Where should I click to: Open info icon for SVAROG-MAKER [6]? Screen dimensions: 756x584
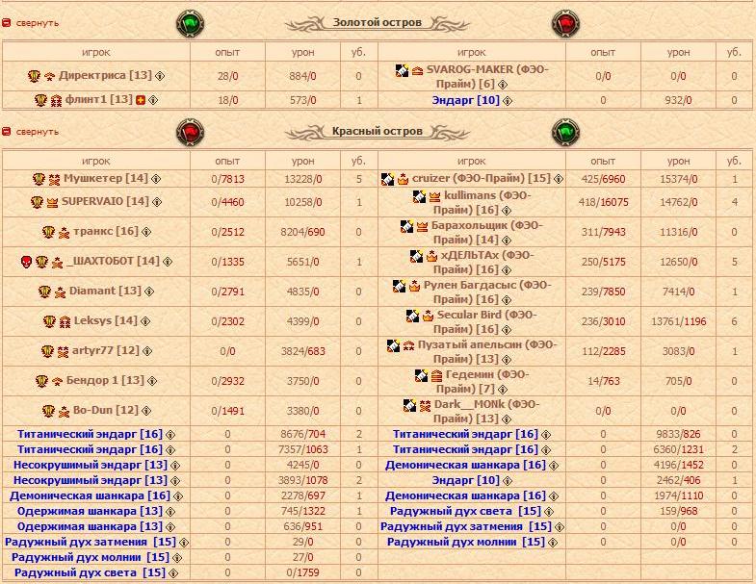(x=503, y=85)
